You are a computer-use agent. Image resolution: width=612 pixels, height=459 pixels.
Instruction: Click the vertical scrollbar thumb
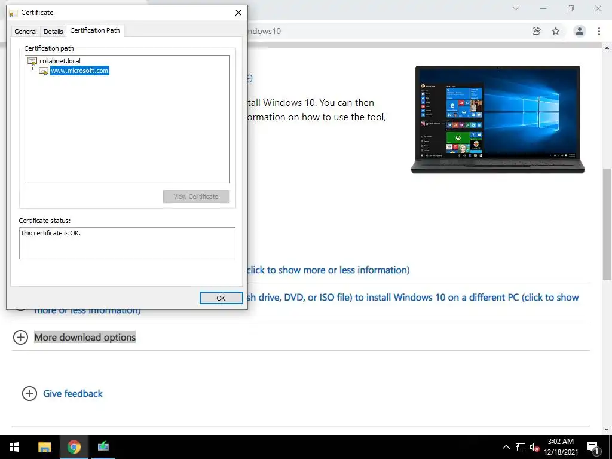coord(607,224)
